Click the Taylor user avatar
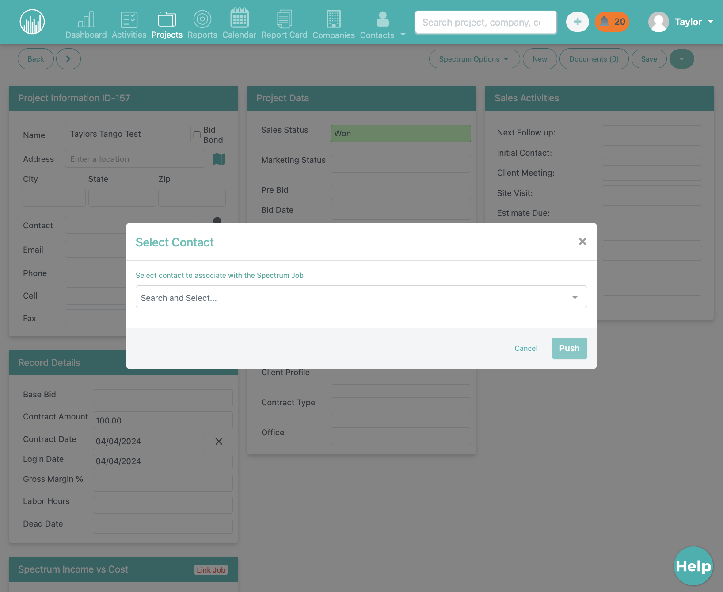 coord(658,22)
